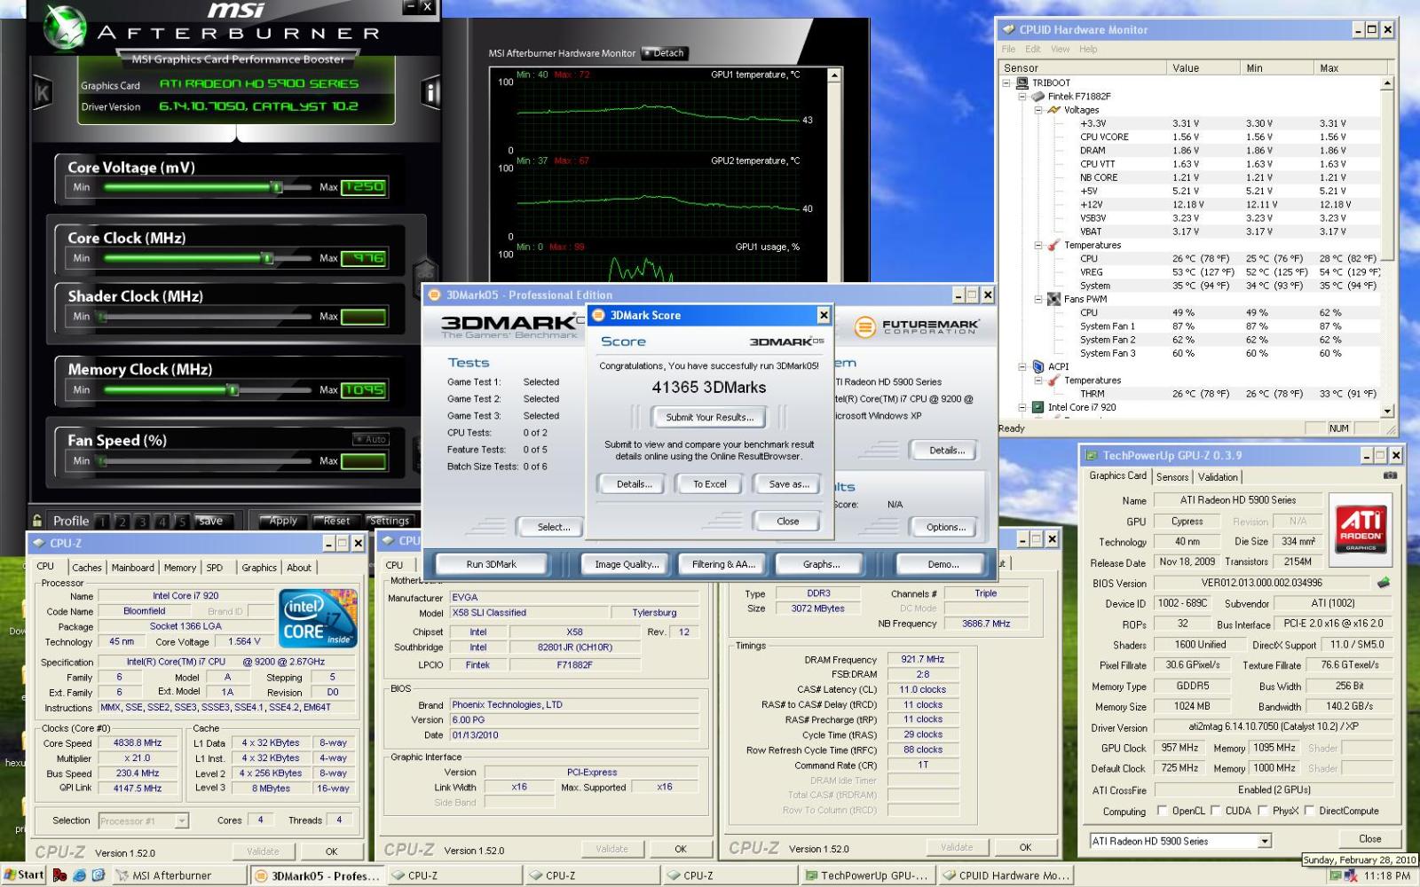
Task: Click Save as in 3DMark Score dialog
Action: [x=788, y=483]
